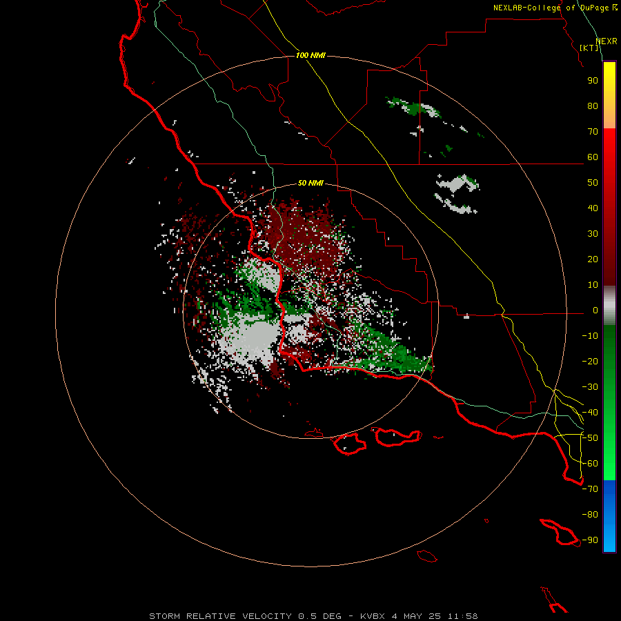Pick the gray zero-velocity segment of the color bar
This screenshot has width=621, height=621.
point(609,306)
